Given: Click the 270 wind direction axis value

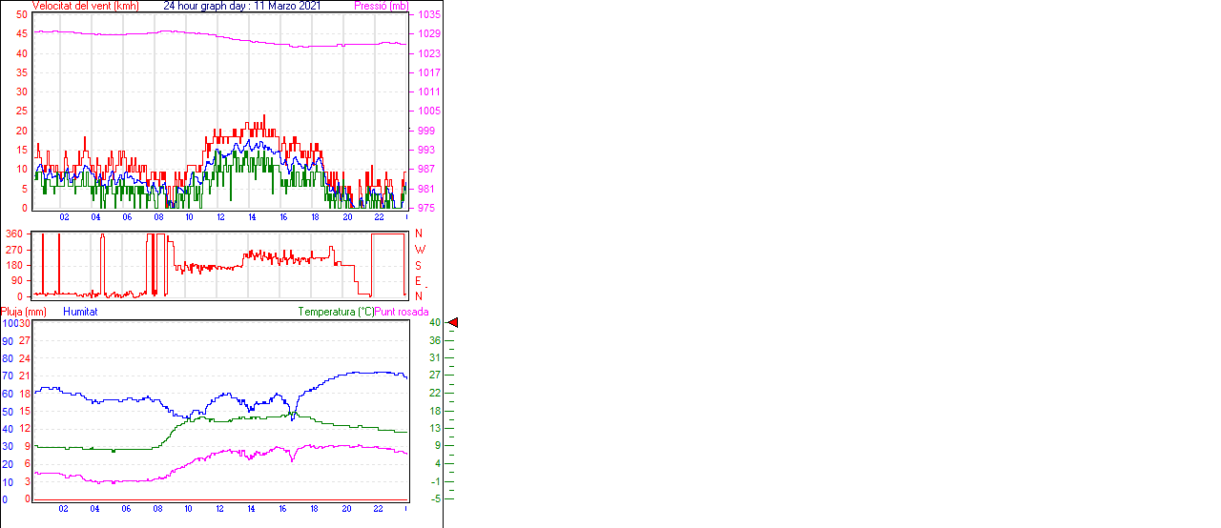Looking at the screenshot, I should coord(15,250).
